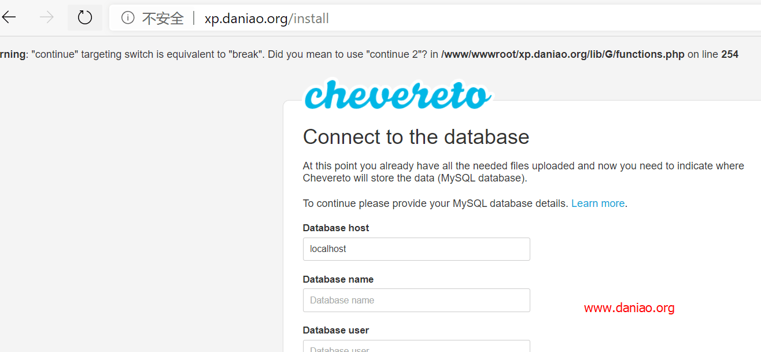761x352 pixels.
Task: Click the "Database user" label
Action: tap(336, 330)
